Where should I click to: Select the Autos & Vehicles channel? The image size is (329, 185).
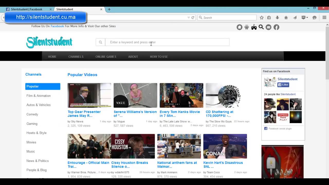click(x=39, y=105)
